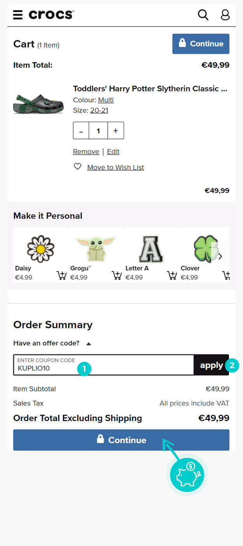
Task: Increase quantity with plus button
Action: [115, 131]
